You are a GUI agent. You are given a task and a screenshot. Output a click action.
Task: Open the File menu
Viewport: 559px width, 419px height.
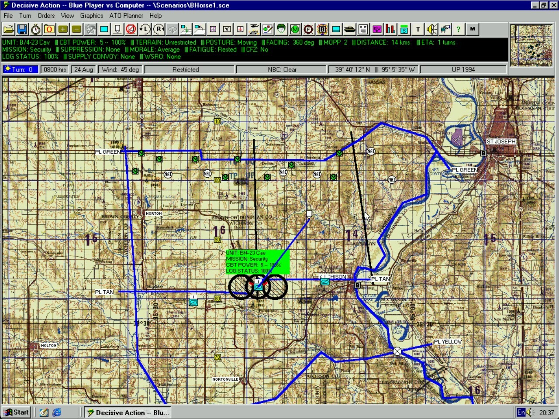click(x=8, y=16)
